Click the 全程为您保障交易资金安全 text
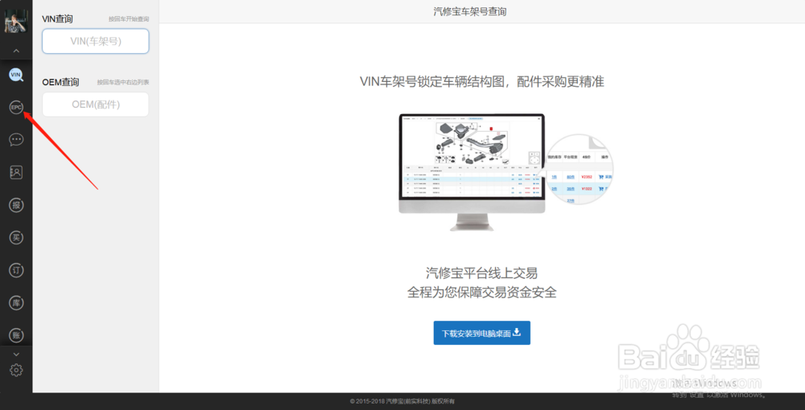Screen dimensions: 805x410 (481, 293)
